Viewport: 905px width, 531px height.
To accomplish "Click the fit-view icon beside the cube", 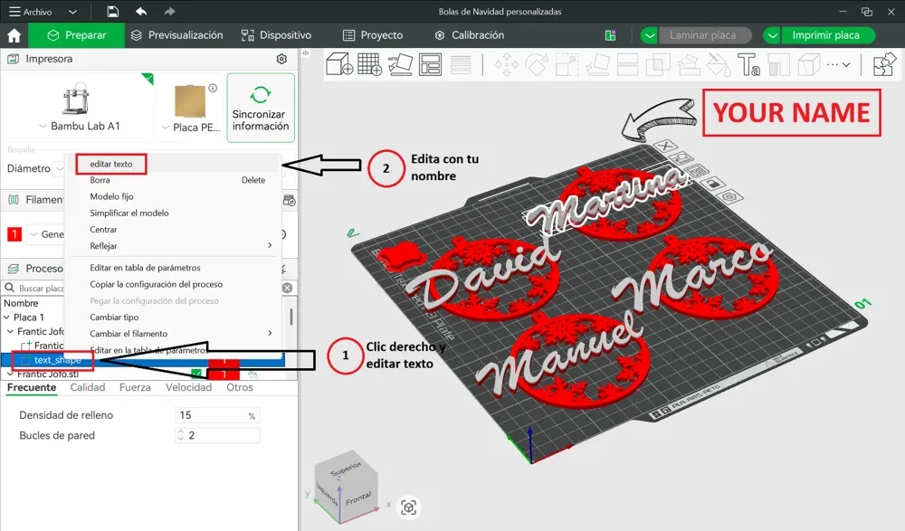I will tap(409, 507).
